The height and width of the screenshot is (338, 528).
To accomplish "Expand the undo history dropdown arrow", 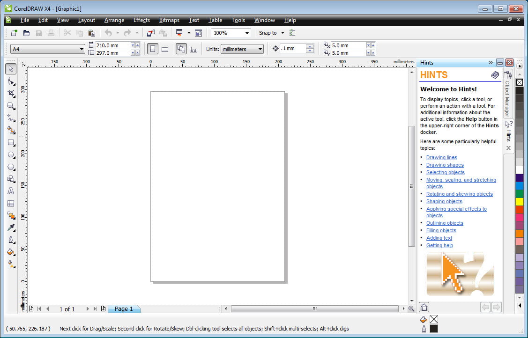I will [118, 33].
